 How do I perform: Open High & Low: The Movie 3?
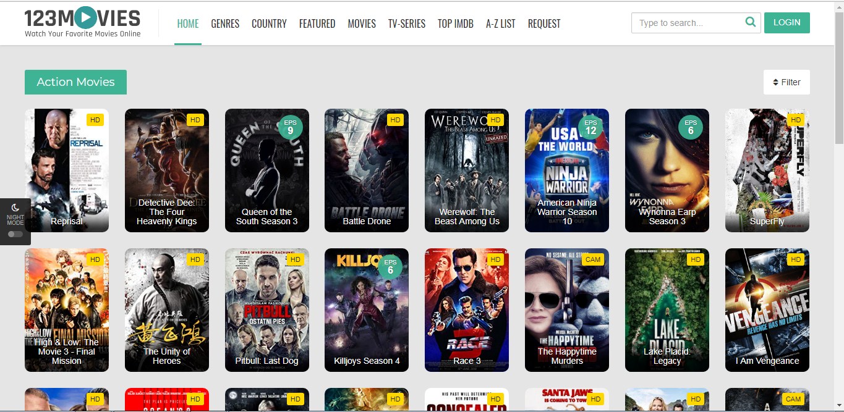click(x=67, y=310)
